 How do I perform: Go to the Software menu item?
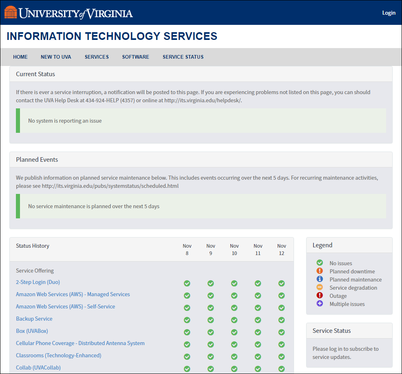(x=135, y=57)
